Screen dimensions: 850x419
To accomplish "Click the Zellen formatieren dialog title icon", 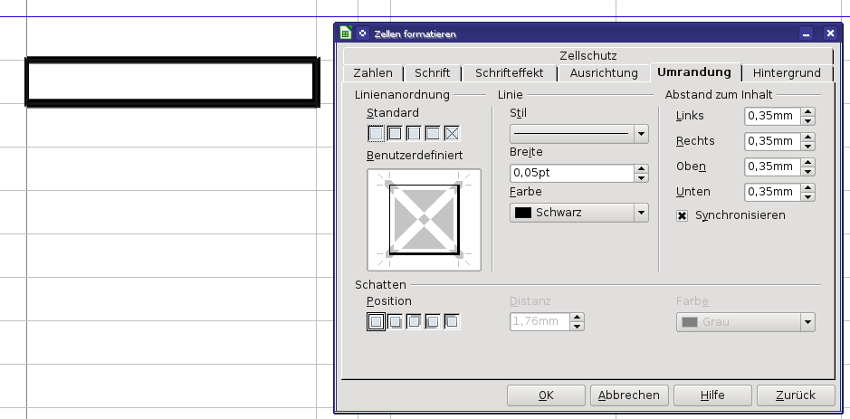I will 346,33.
